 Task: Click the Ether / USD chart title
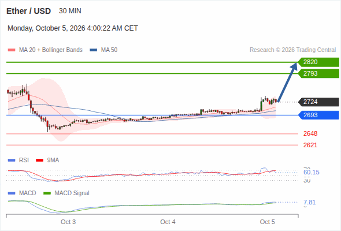28,11
